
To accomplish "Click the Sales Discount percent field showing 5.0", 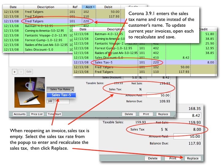I will tap(130, 78).
